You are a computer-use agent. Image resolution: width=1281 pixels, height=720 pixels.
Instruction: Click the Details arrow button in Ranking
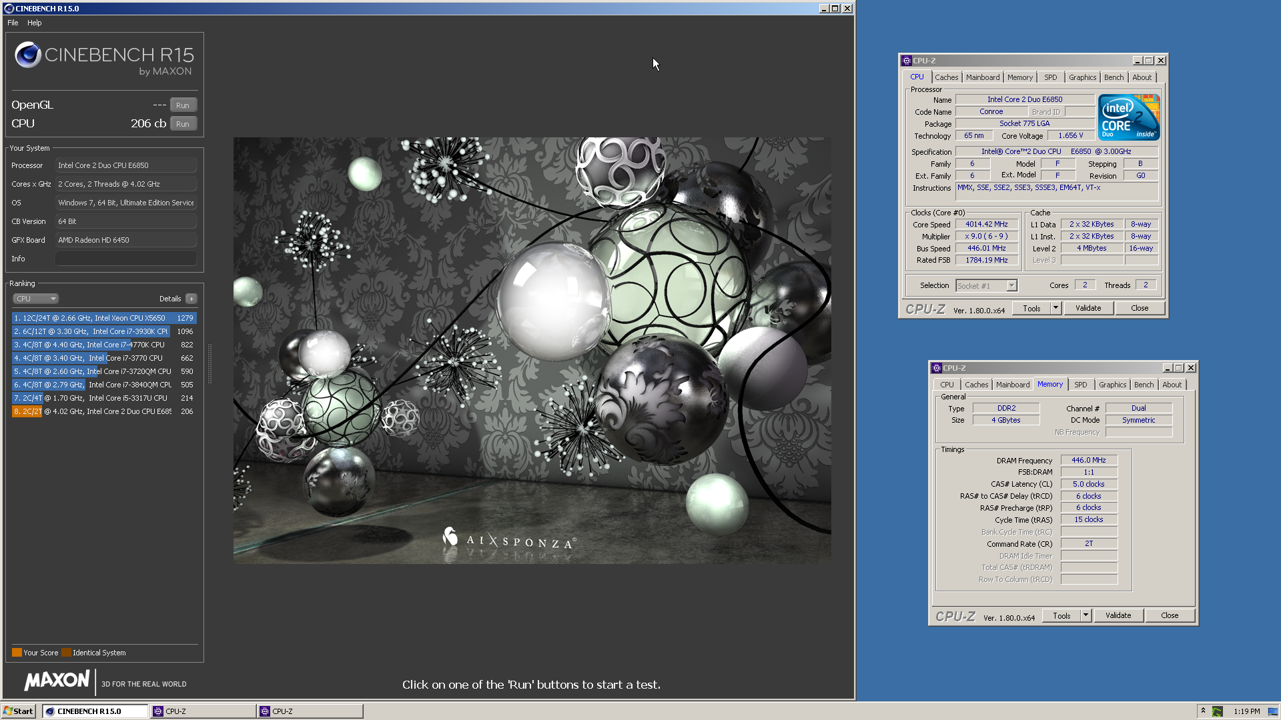(191, 299)
